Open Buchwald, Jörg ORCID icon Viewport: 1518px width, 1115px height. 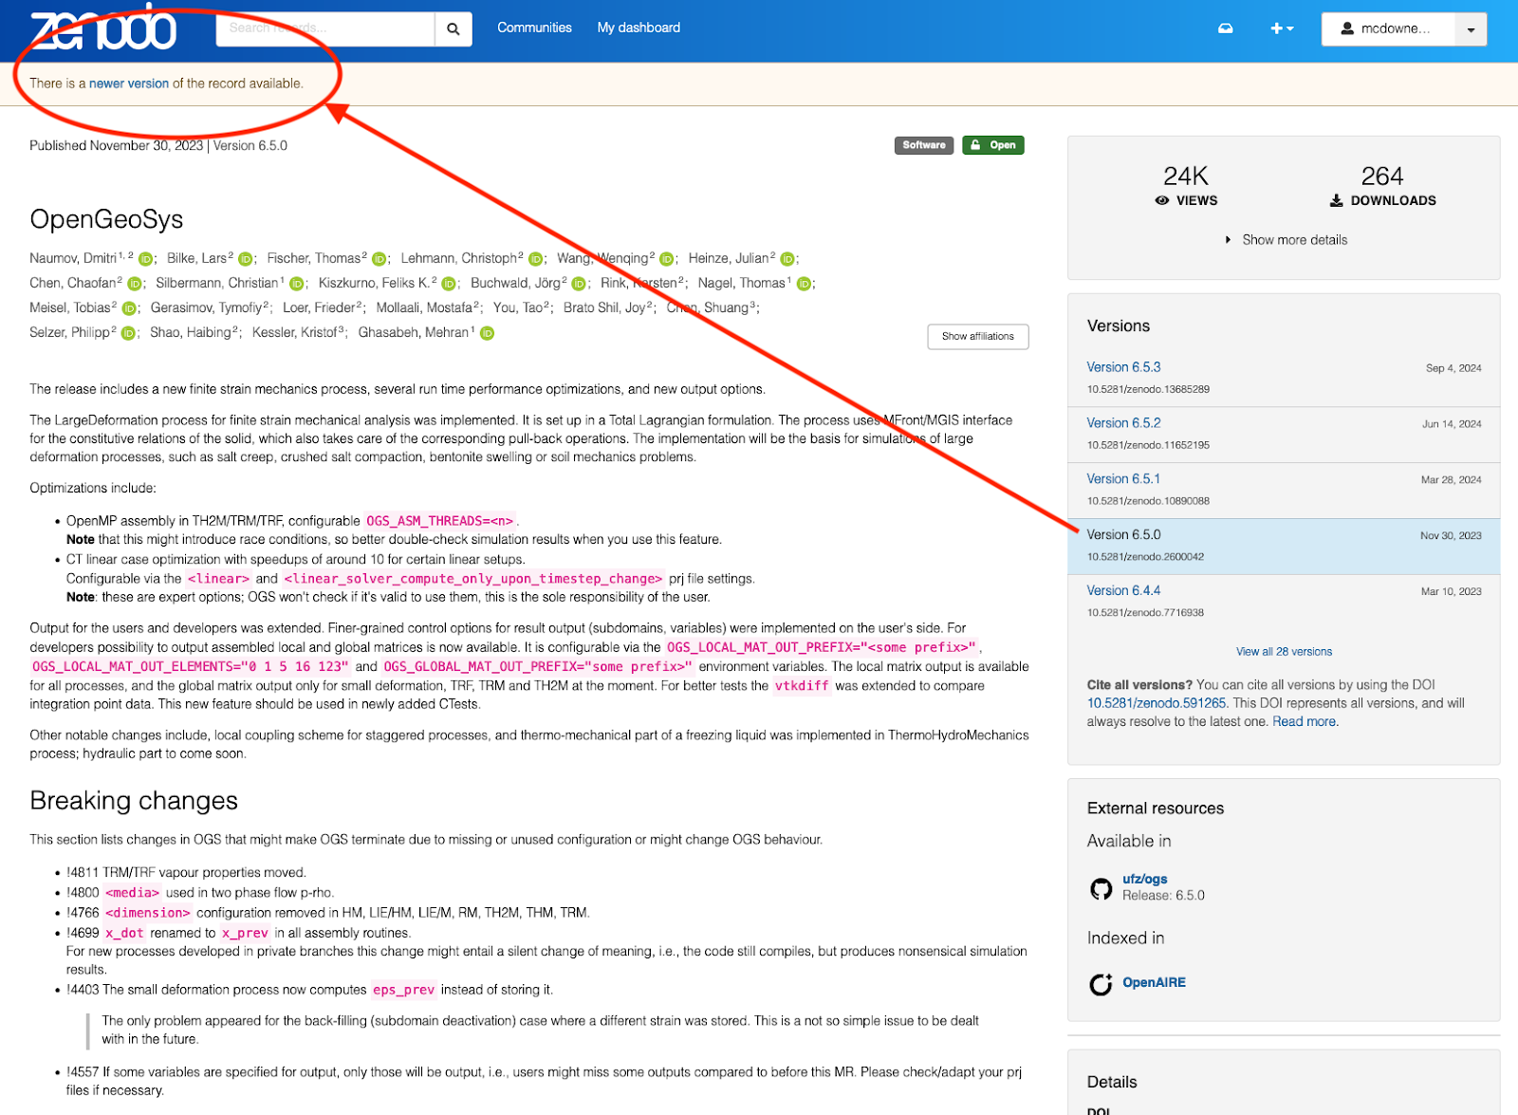[x=579, y=284]
